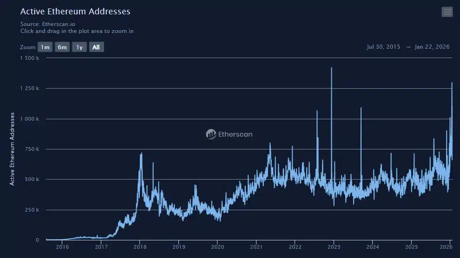Click the 1 500 k y-axis label

click(29, 58)
